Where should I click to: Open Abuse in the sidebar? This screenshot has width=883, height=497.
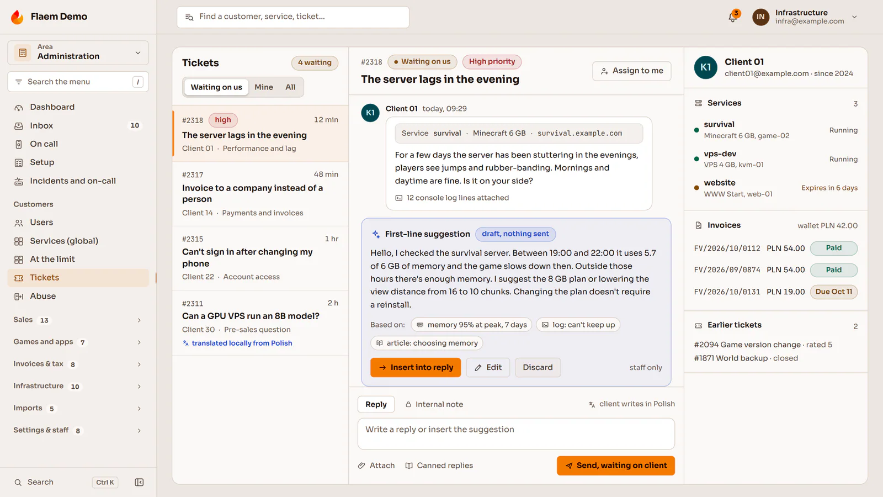coord(78,297)
